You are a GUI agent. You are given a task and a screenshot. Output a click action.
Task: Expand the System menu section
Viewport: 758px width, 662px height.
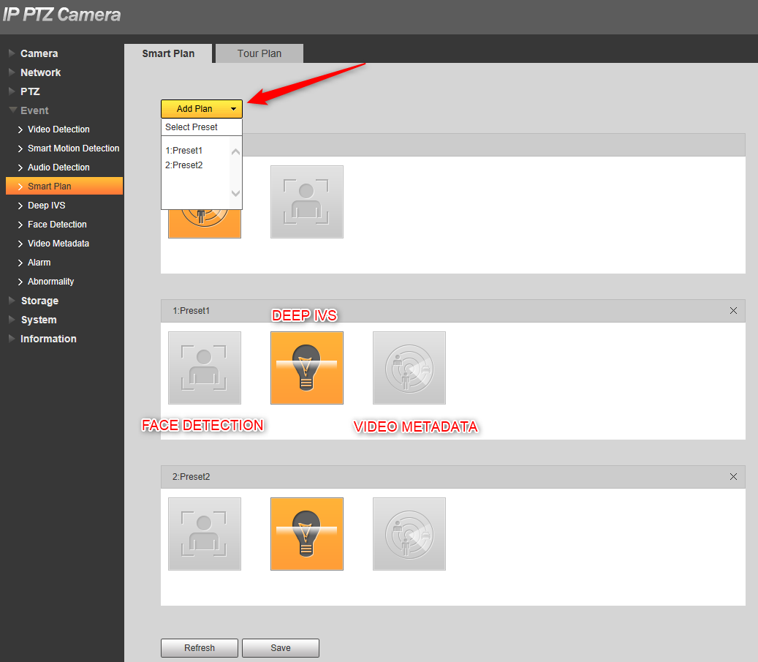pos(38,320)
